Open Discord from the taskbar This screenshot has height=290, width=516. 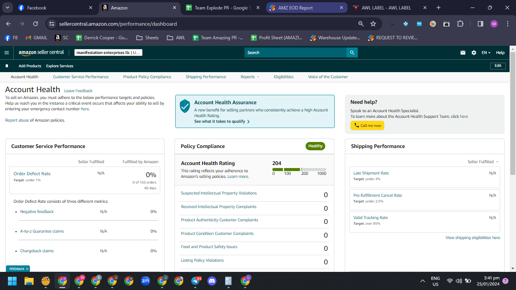tap(212, 281)
